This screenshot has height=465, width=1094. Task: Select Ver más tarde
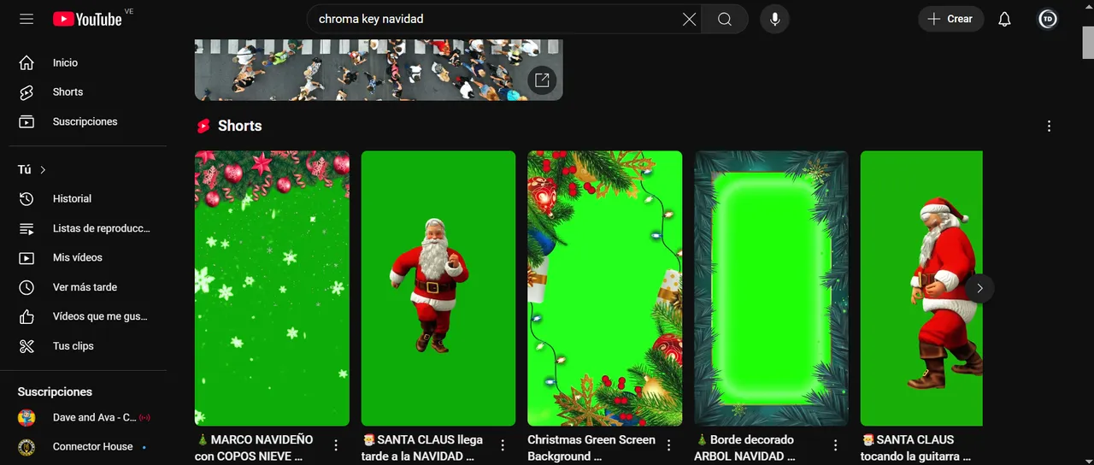pos(84,287)
